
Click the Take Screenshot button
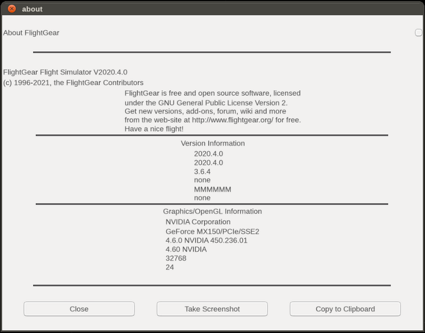212,309
